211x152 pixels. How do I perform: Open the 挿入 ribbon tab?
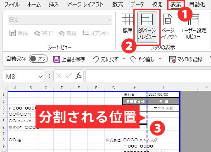(x=54, y=5)
